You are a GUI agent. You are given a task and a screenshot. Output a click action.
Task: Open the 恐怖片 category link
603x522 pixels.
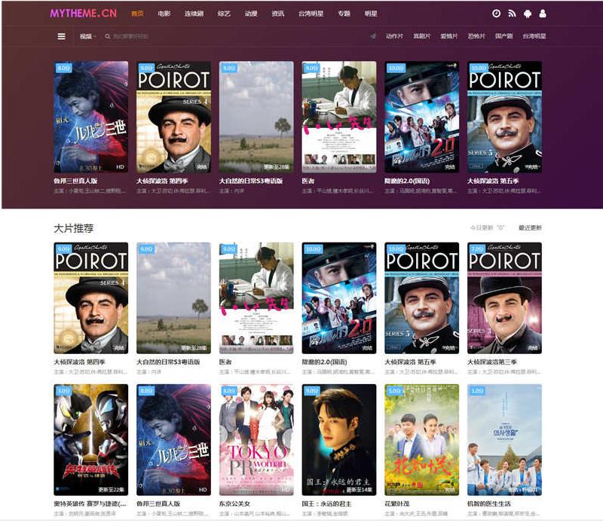tap(476, 36)
